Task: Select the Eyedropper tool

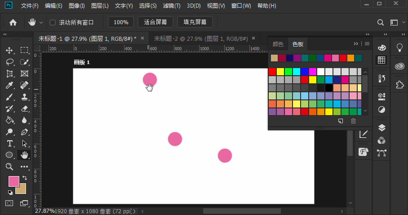Action: (9, 85)
